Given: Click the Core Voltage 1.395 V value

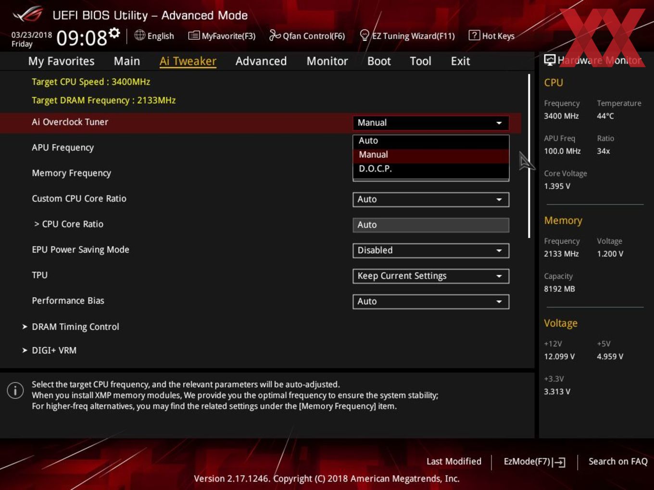Looking at the screenshot, I should pos(557,186).
